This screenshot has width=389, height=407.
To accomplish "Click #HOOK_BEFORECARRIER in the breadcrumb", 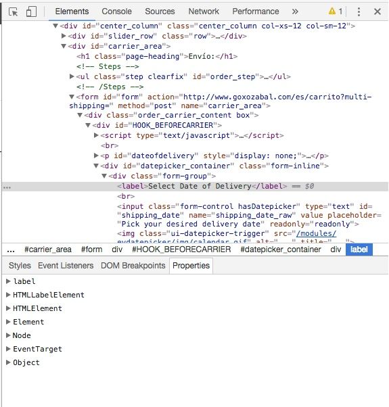I will point(181,249).
